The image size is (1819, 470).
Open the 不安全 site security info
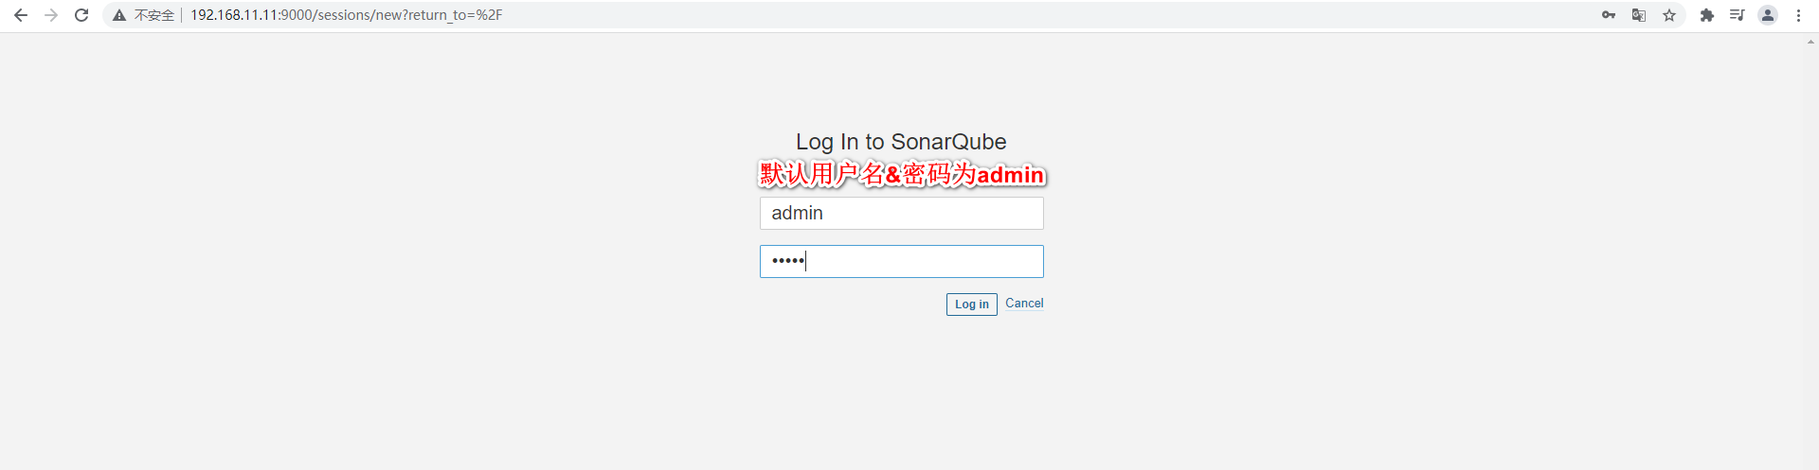click(144, 15)
